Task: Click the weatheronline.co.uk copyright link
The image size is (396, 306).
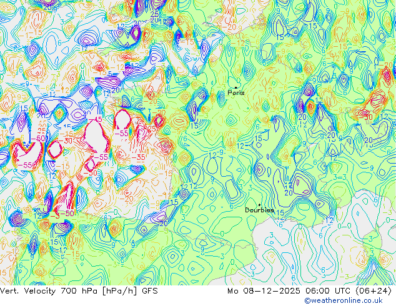Action: [344, 300]
